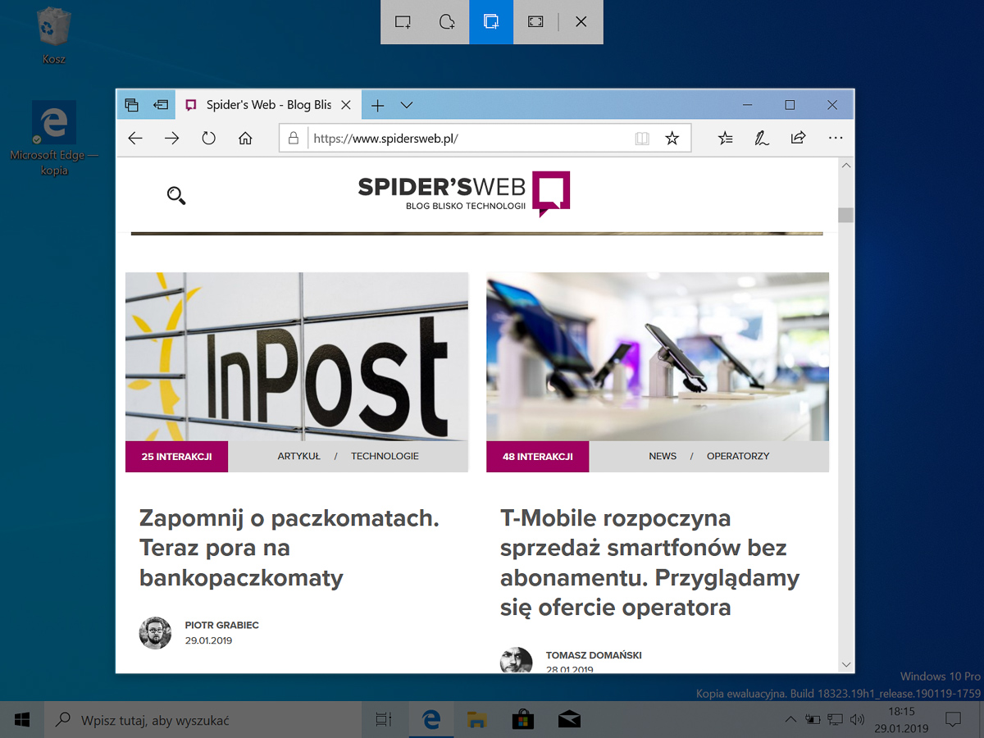This screenshot has height=738, width=984.
Task: Open Edge from the taskbar
Action: click(431, 720)
